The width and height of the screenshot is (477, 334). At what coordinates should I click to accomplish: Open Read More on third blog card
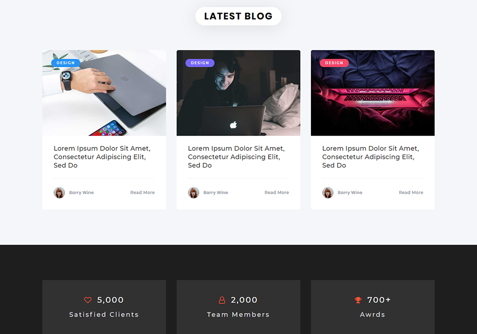[x=411, y=193]
